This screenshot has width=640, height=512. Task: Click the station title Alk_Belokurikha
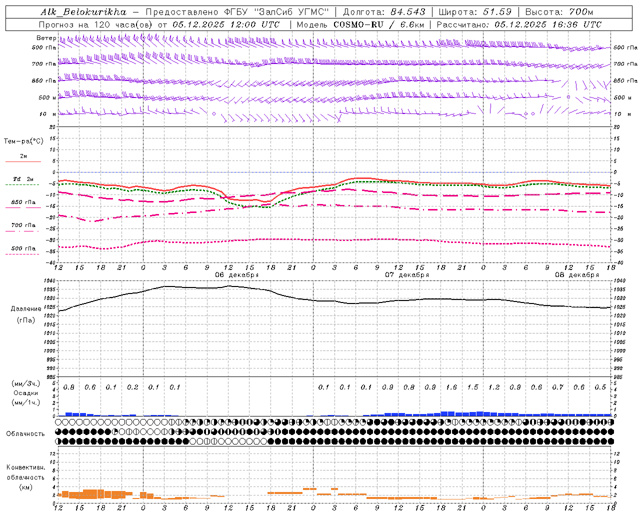83,12
